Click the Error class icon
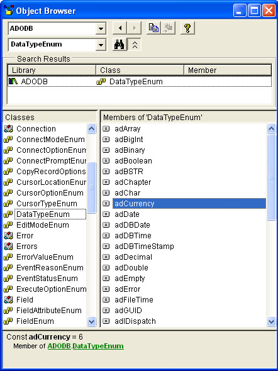The width and height of the screenshot is (278, 371). click(9, 236)
